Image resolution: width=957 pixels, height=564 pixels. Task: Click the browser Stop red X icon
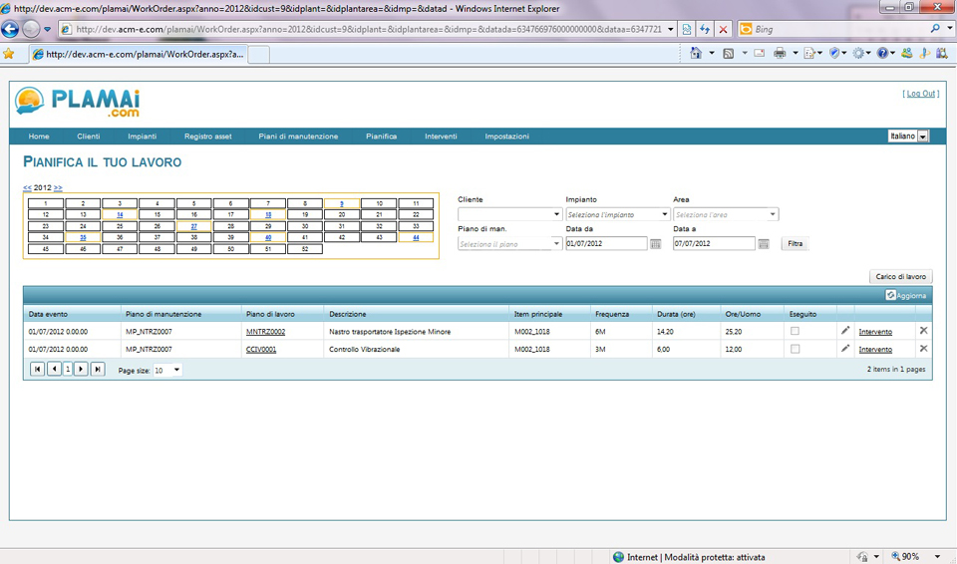[x=723, y=29]
